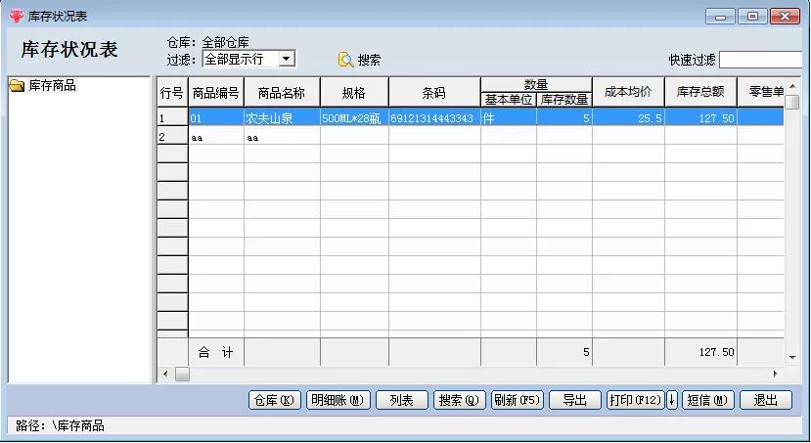Viewport: 811px width, 443px height.
Task: Click the horizontal scrollbar right arrow
Action: (x=776, y=374)
